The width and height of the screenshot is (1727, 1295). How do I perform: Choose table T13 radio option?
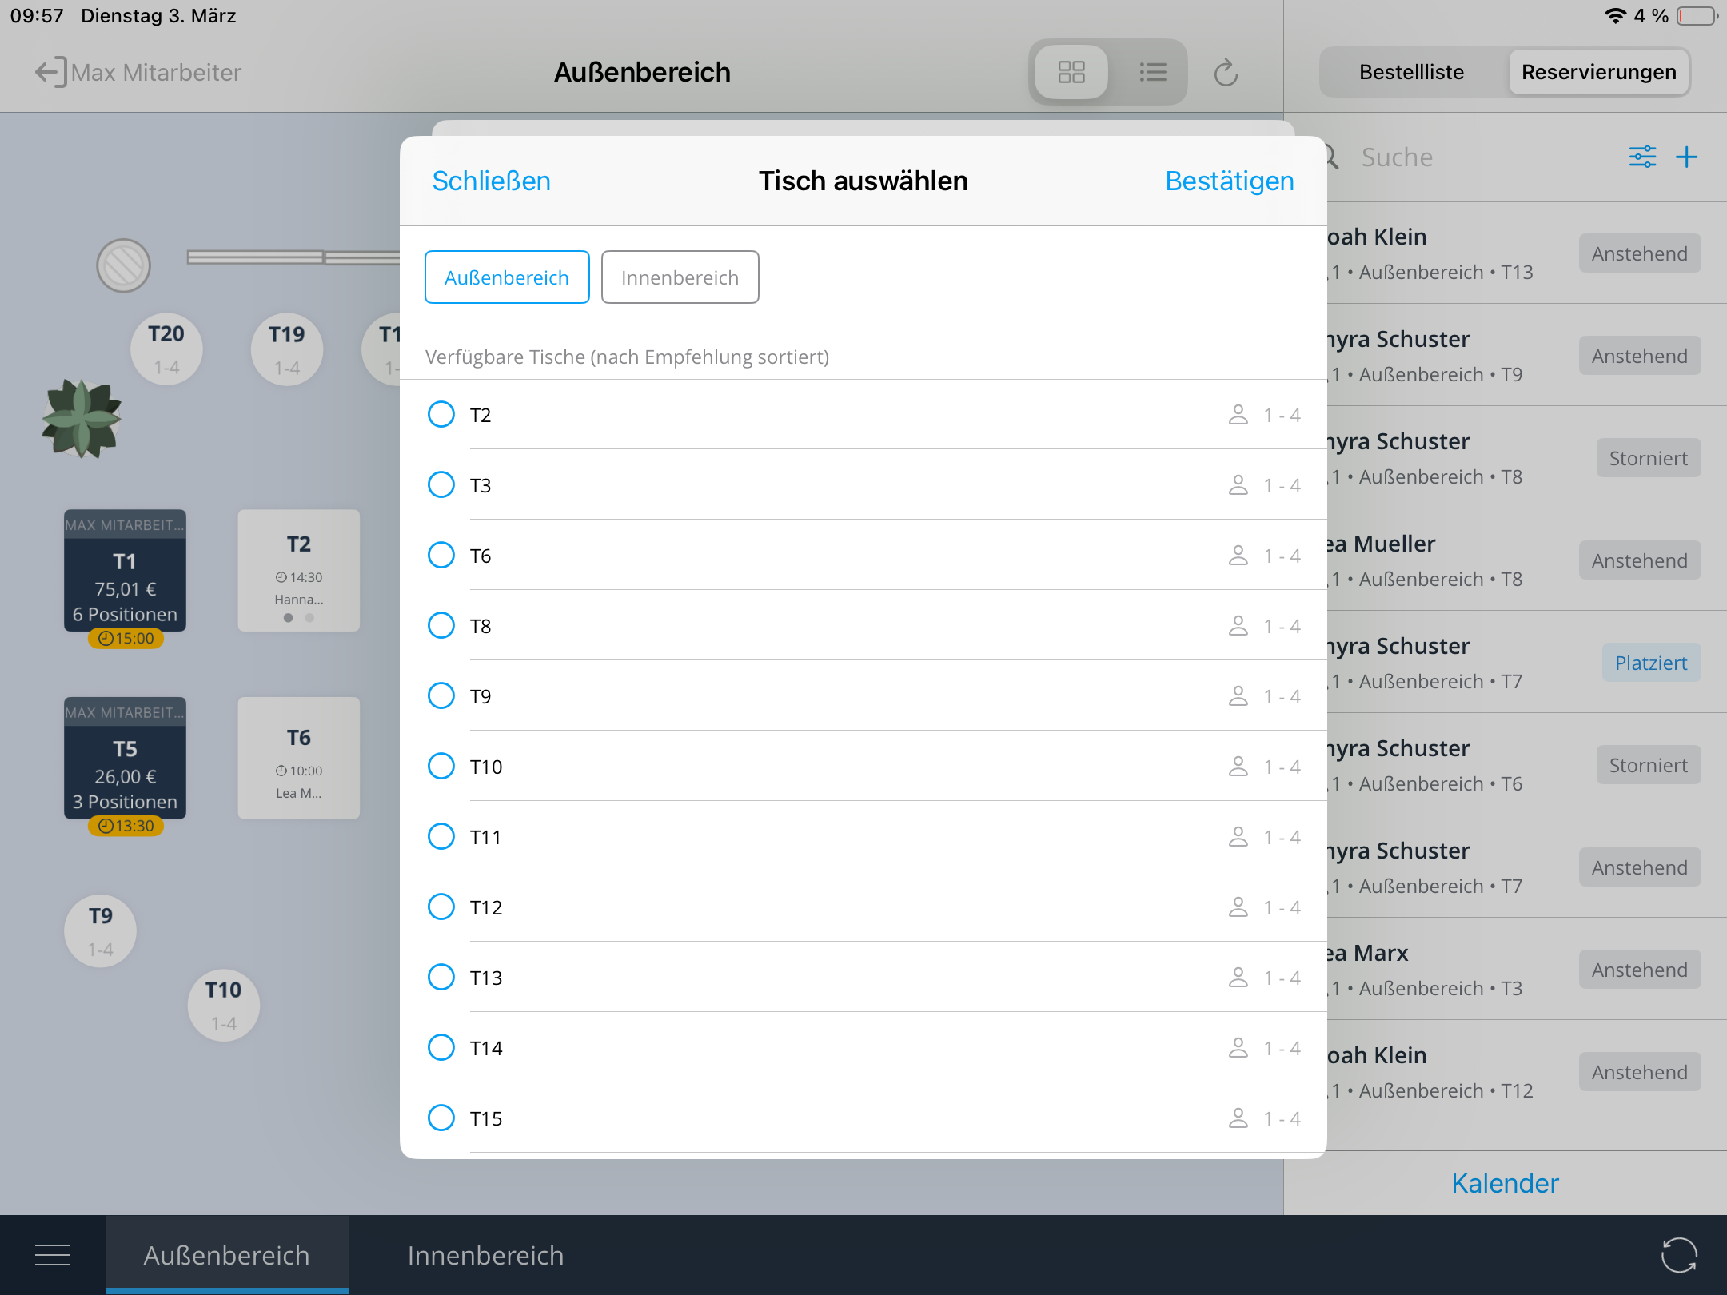click(441, 978)
